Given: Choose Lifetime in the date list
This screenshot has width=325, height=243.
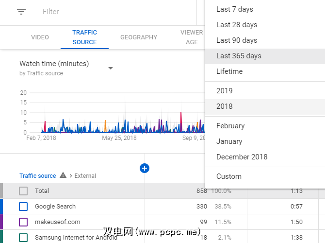Looking at the screenshot, I should pos(229,71).
